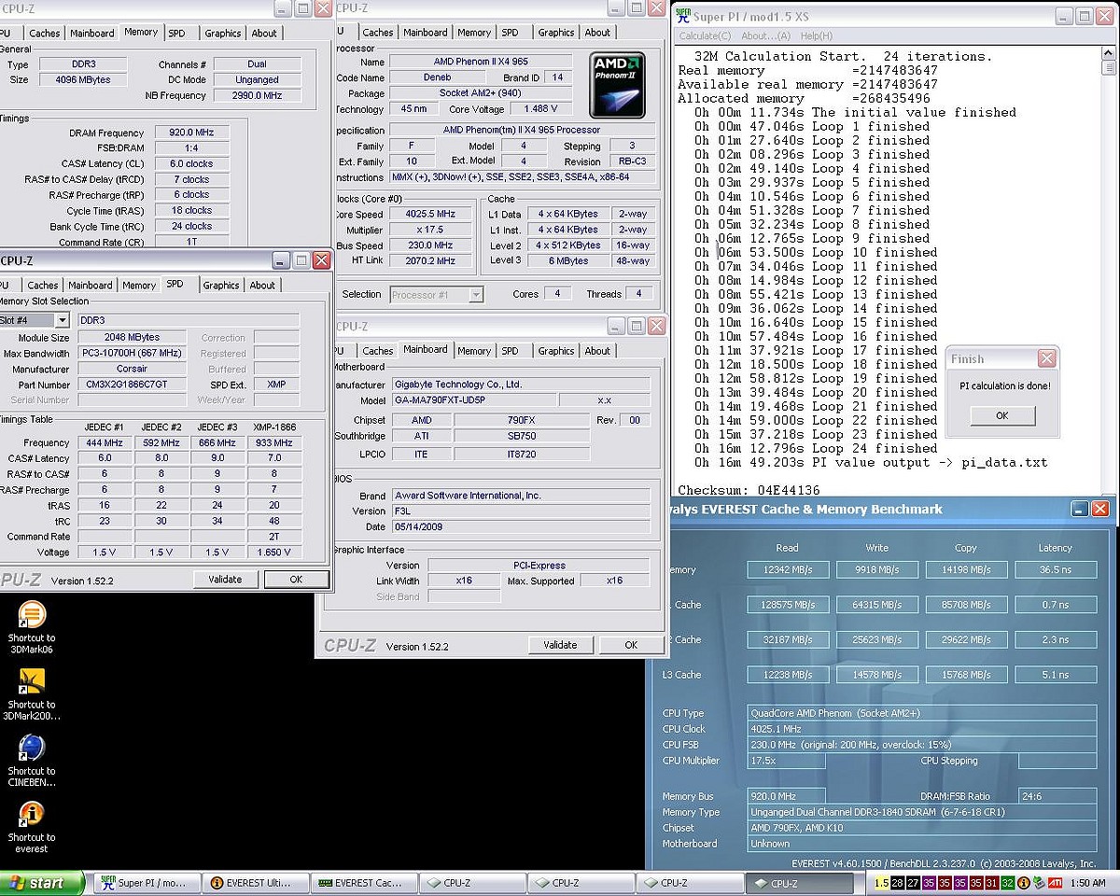Switch to Super PI taskbar button

click(x=147, y=882)
